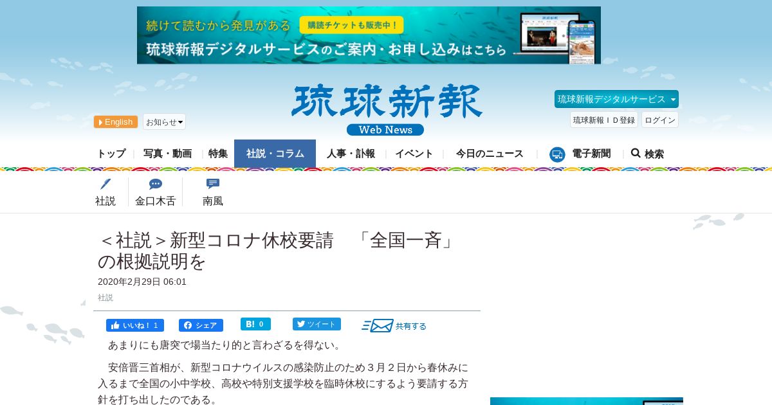Click the 検索 search label

click(654, 154)
